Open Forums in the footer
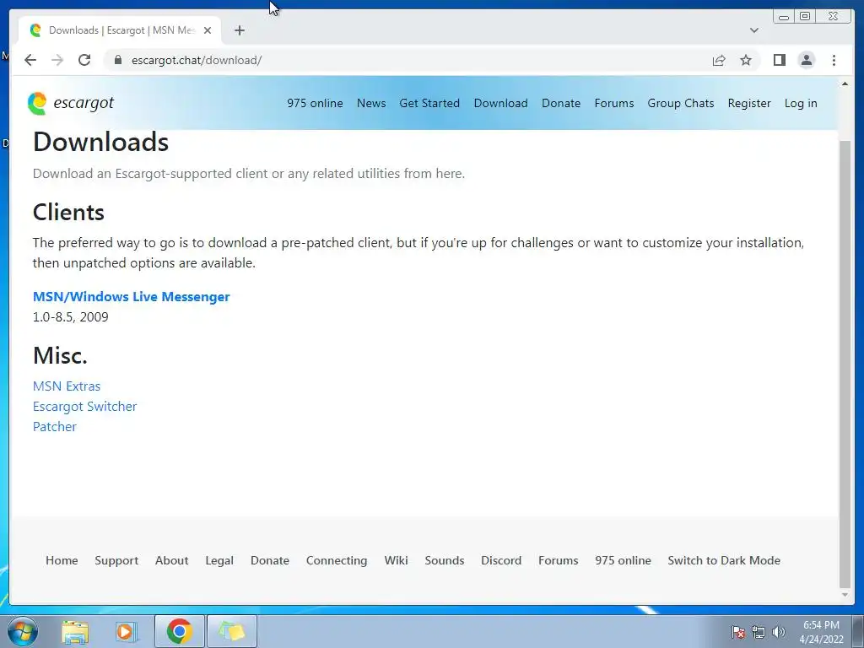 coord(559,560)
